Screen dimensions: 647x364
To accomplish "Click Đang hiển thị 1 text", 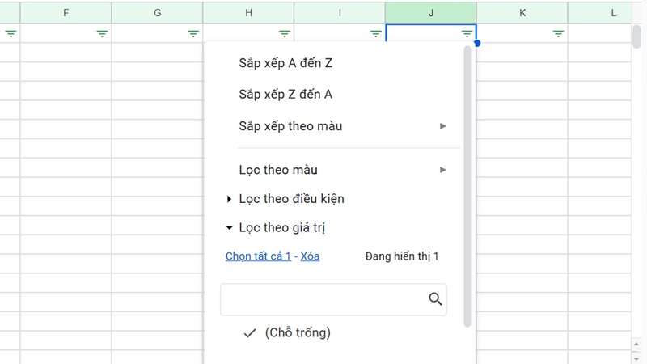I will click(401, 256).
